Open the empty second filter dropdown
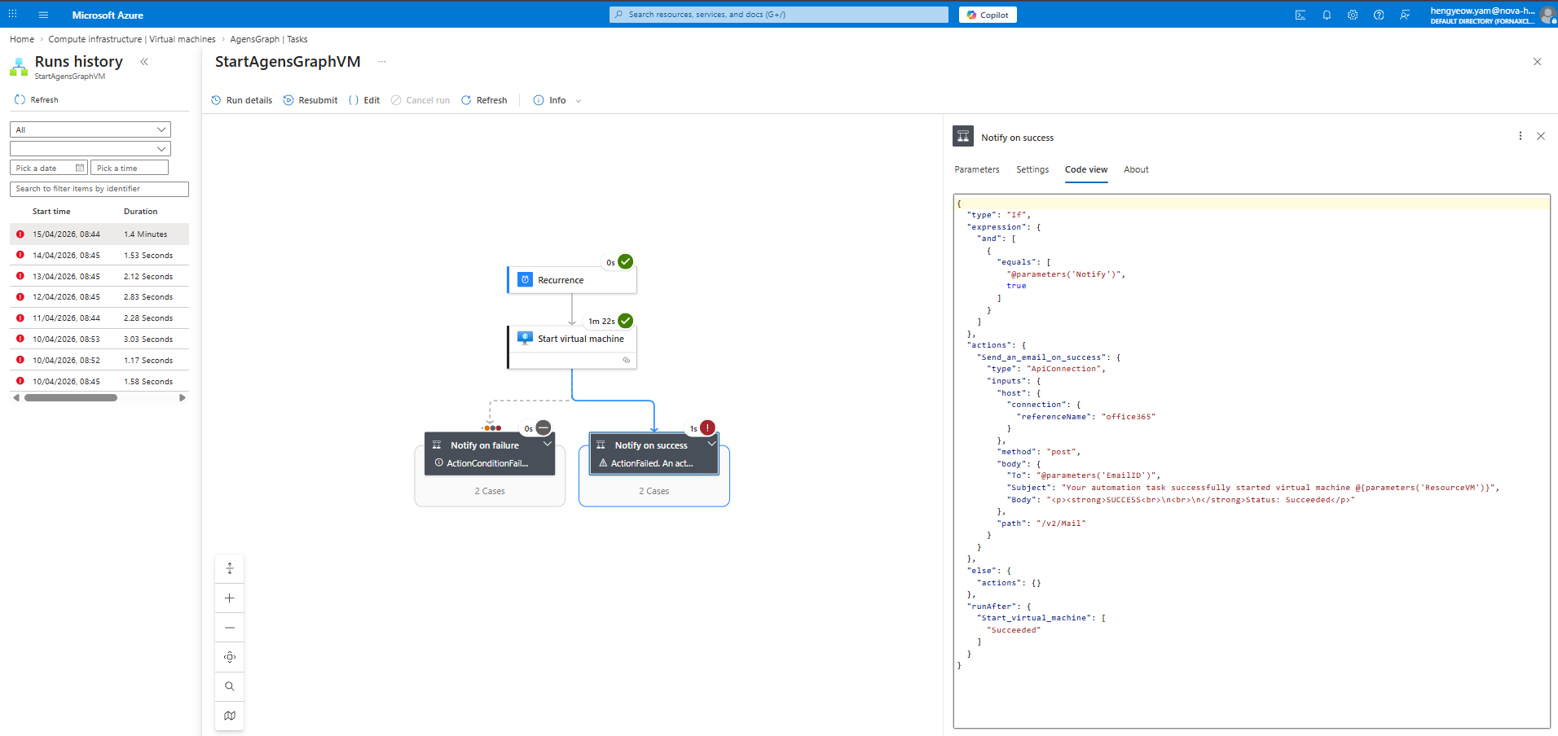Screen dimensions: 1558x736 [90, 148]
